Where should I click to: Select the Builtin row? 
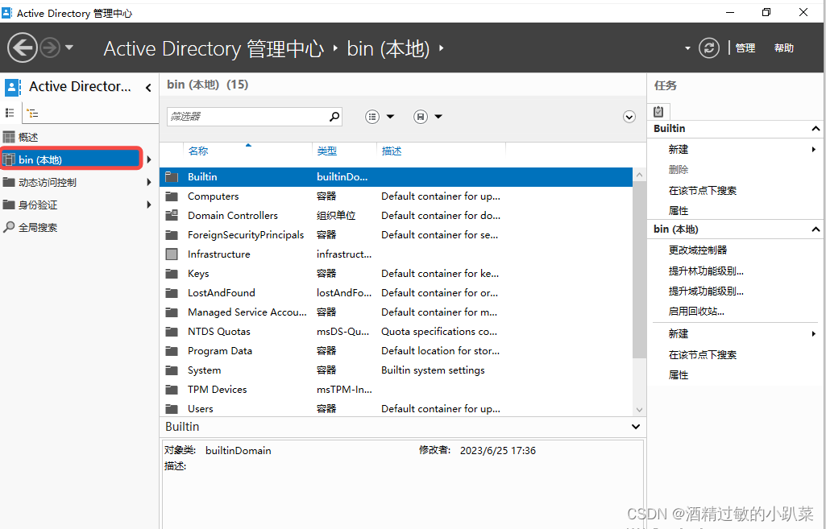pos(396,177)
